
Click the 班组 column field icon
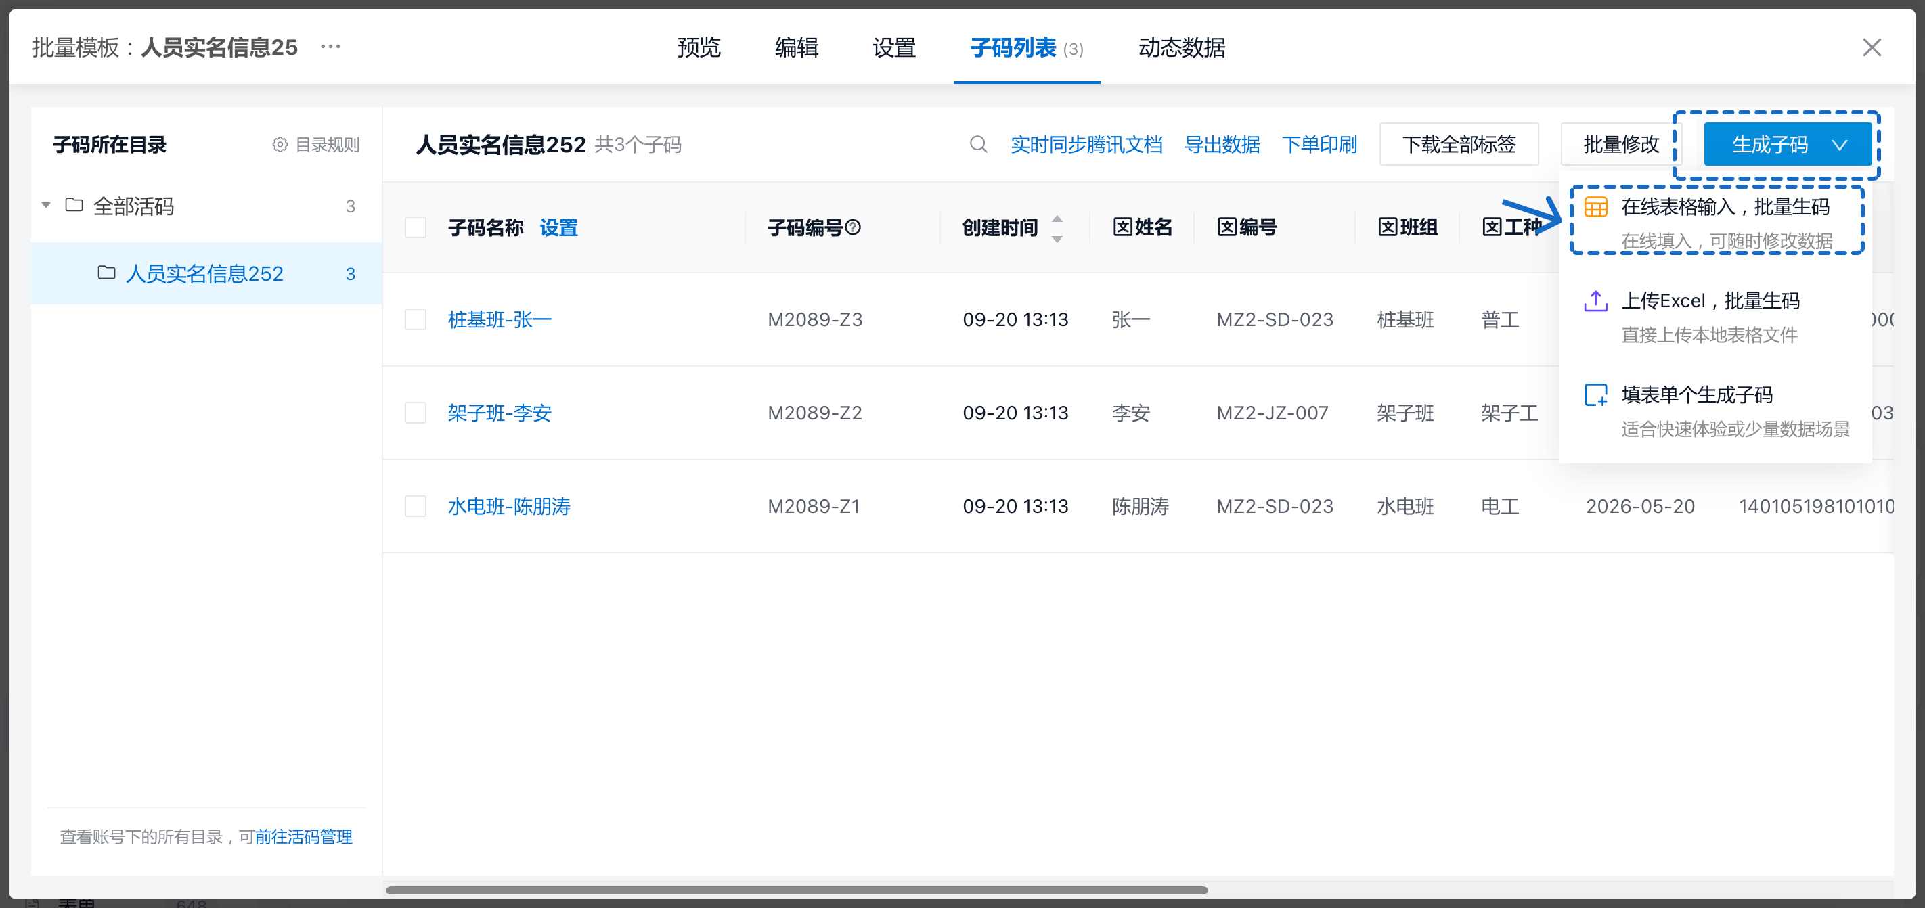click(x=1387, y=227)
